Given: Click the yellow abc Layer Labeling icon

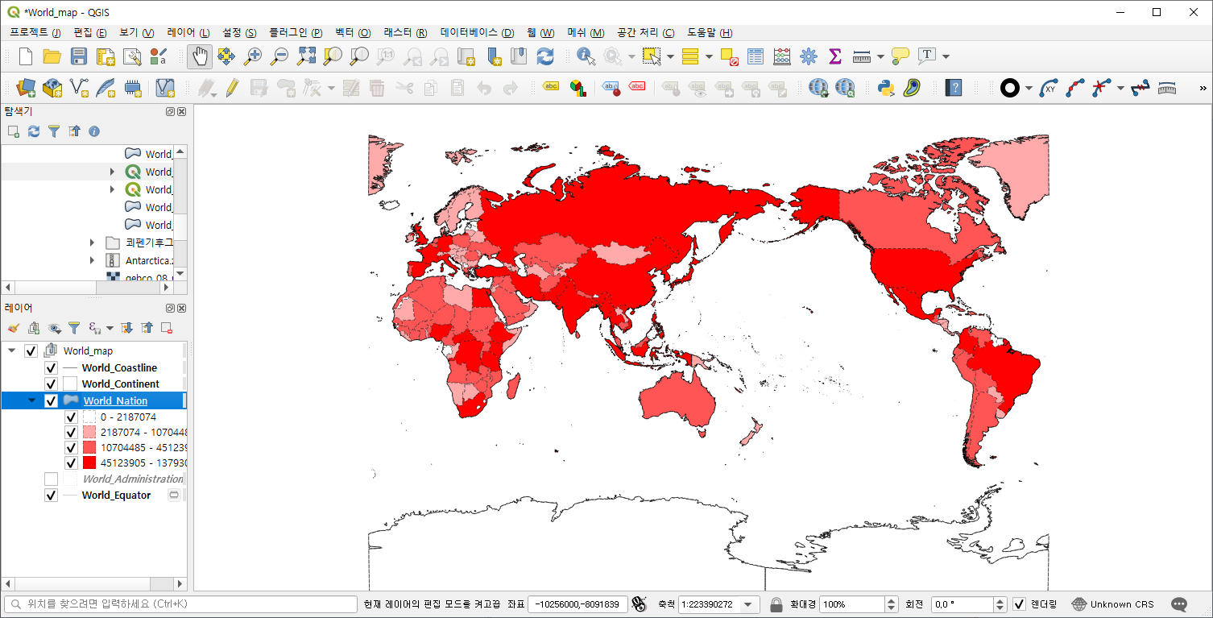Looking at the screenshot, I should coord(551,86).
